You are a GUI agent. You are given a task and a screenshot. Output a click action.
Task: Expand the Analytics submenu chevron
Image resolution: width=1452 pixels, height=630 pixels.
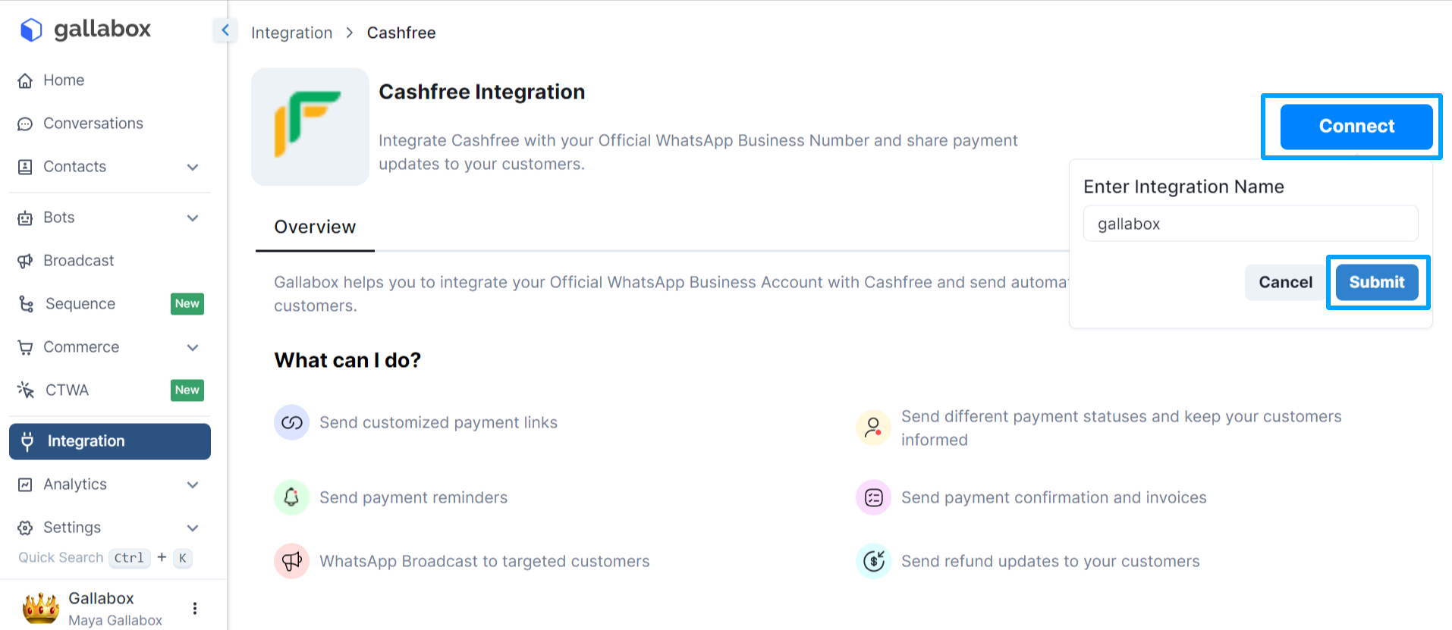[193, 484]
